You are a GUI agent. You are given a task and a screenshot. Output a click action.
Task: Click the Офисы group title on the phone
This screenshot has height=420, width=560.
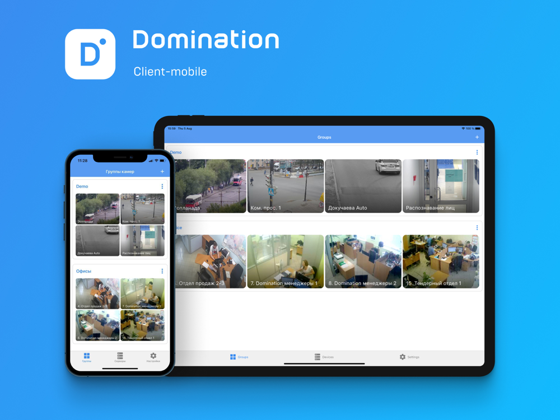pos(83,271)
